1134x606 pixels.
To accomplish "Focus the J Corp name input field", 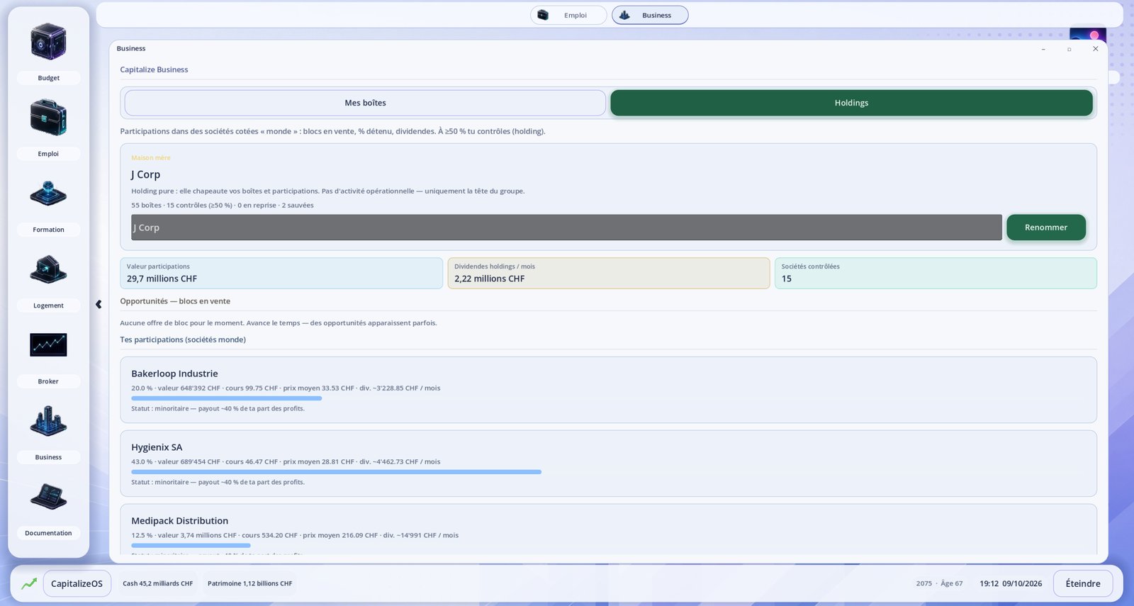I will pyautogui.click(x=566, y=228).
